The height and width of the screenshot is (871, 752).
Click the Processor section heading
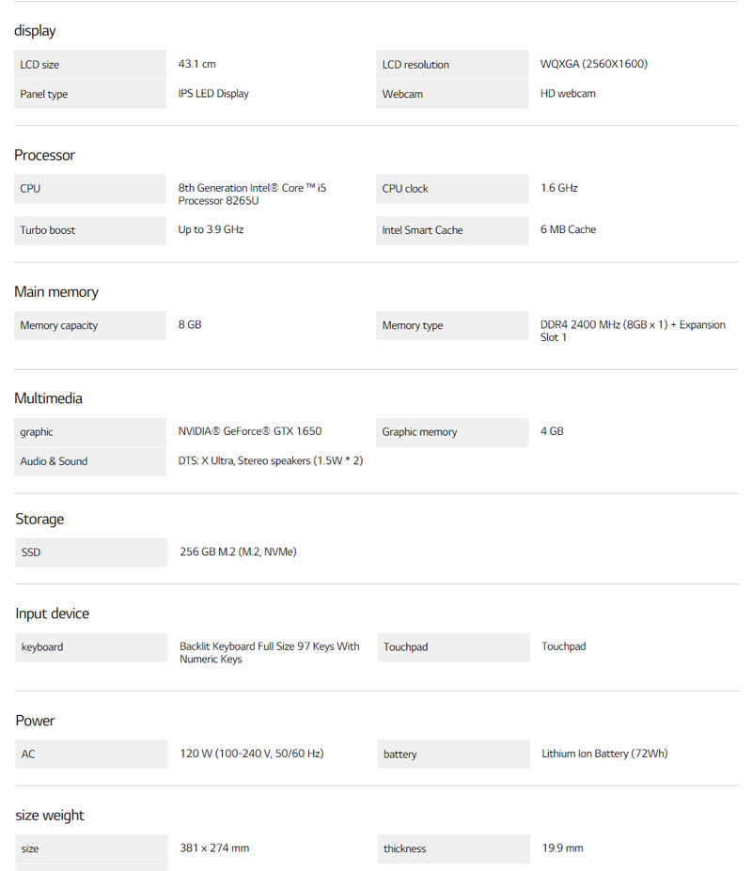tap(44, 155)
